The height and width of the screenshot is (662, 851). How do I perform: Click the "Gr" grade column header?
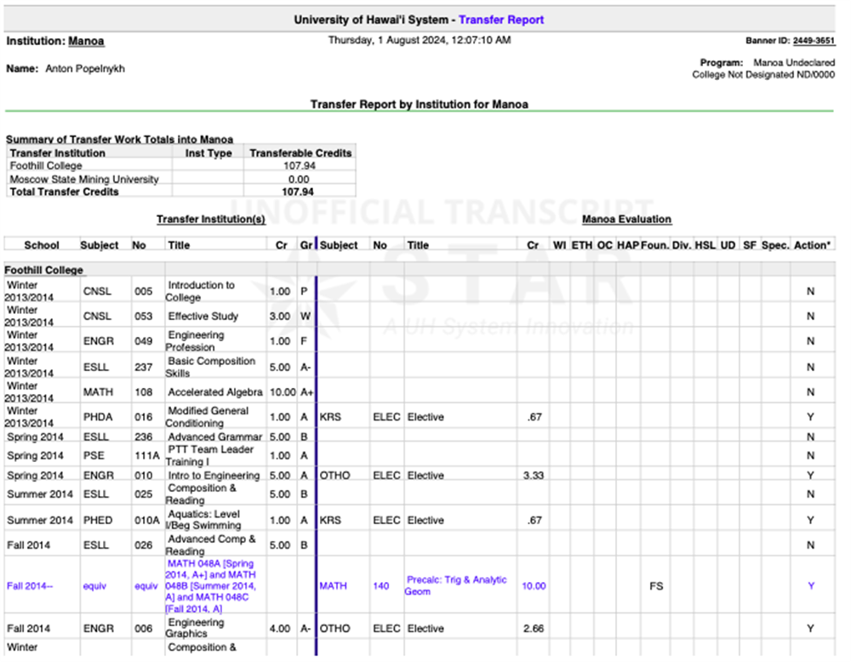click(x=306, y=245)
